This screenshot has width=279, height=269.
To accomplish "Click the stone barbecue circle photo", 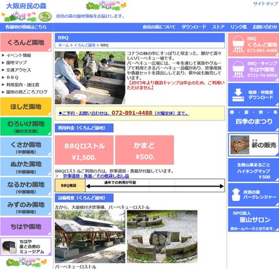I will point(162,236).
